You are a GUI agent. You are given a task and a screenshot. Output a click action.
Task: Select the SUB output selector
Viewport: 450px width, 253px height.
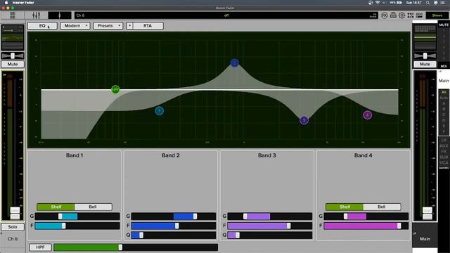click(x=444, y=157)
